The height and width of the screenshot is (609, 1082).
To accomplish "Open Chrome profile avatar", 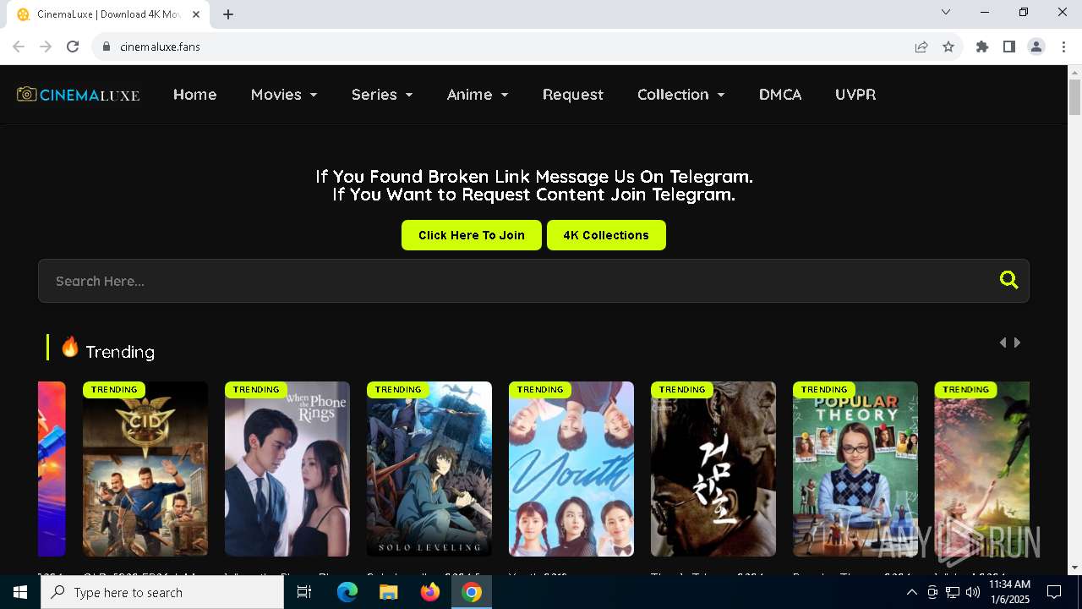I will pyautogui.click(x=1036, y=47).
